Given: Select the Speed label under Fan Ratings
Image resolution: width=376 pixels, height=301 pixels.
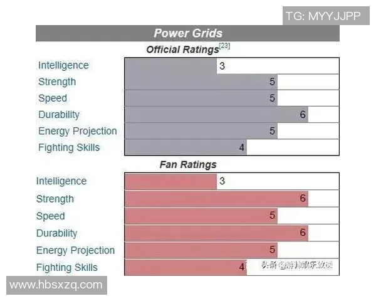Looking at the screenshot, I should pyautogui.click(x=50, y=216).
